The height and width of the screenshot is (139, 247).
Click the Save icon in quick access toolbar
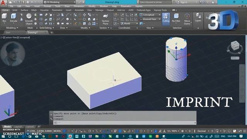19,2
